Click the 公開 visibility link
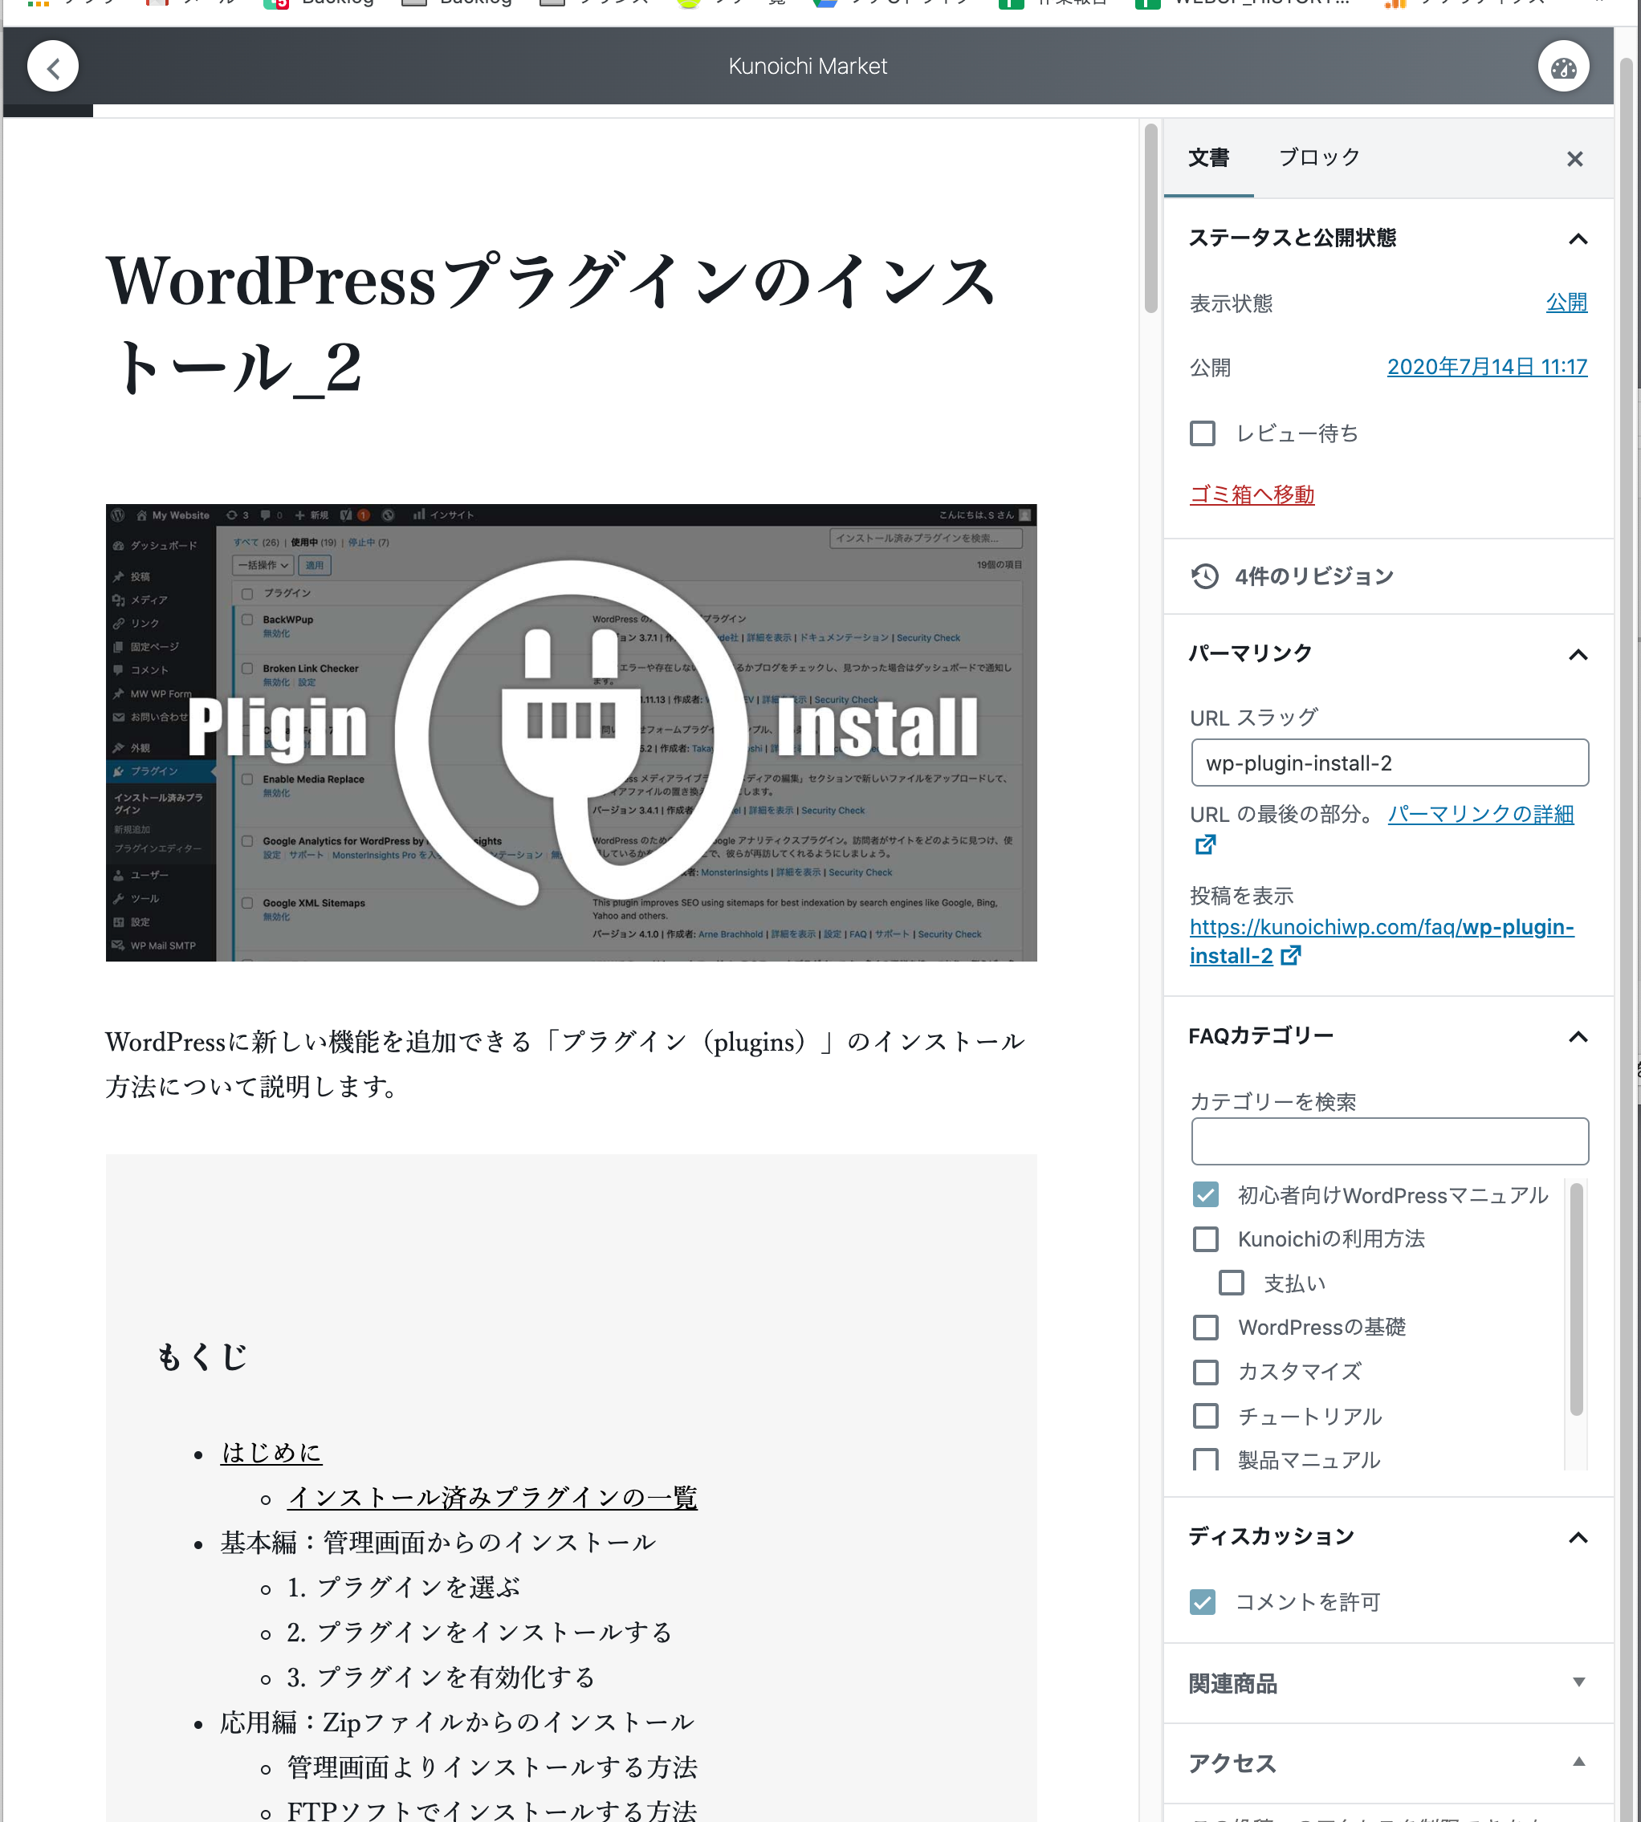1641x1822 pixels. (1566, 303)
